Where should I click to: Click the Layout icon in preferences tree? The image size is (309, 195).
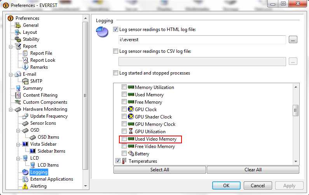tap(18, 32)
